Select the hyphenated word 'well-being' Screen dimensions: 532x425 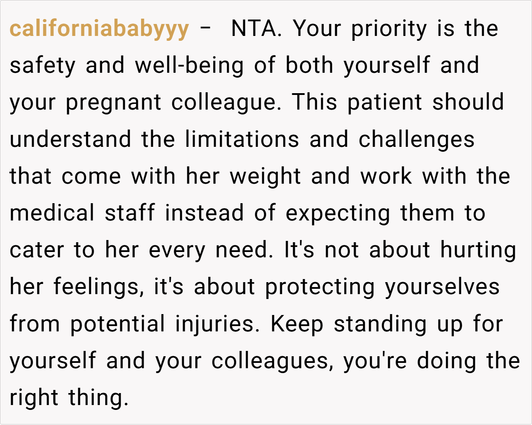pyautogui.click(x=189, y=66)
